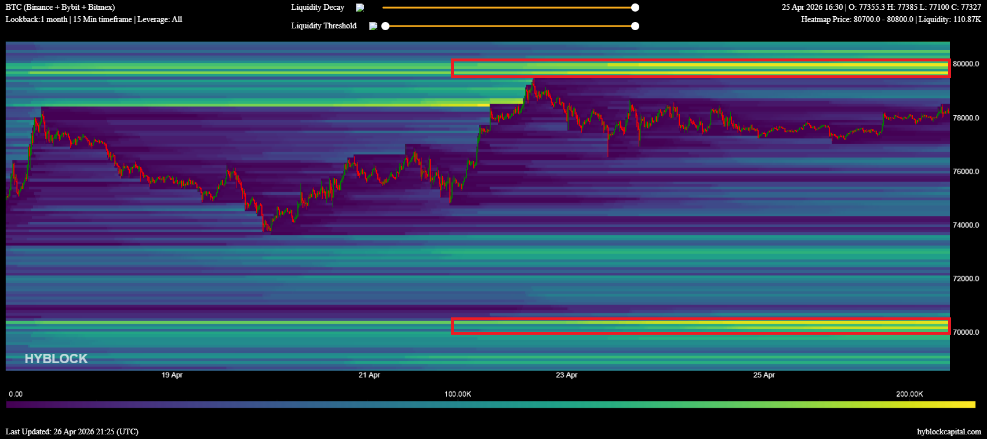Click the BTC (Binance + Bybit + Bitmex) title

coord(60,8)
